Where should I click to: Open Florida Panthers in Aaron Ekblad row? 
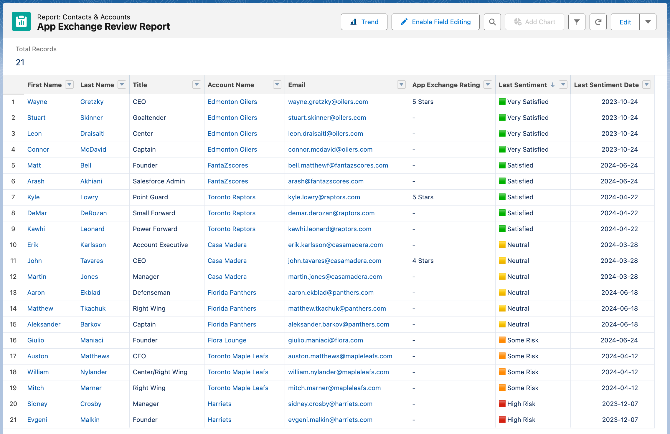[232, 292]
